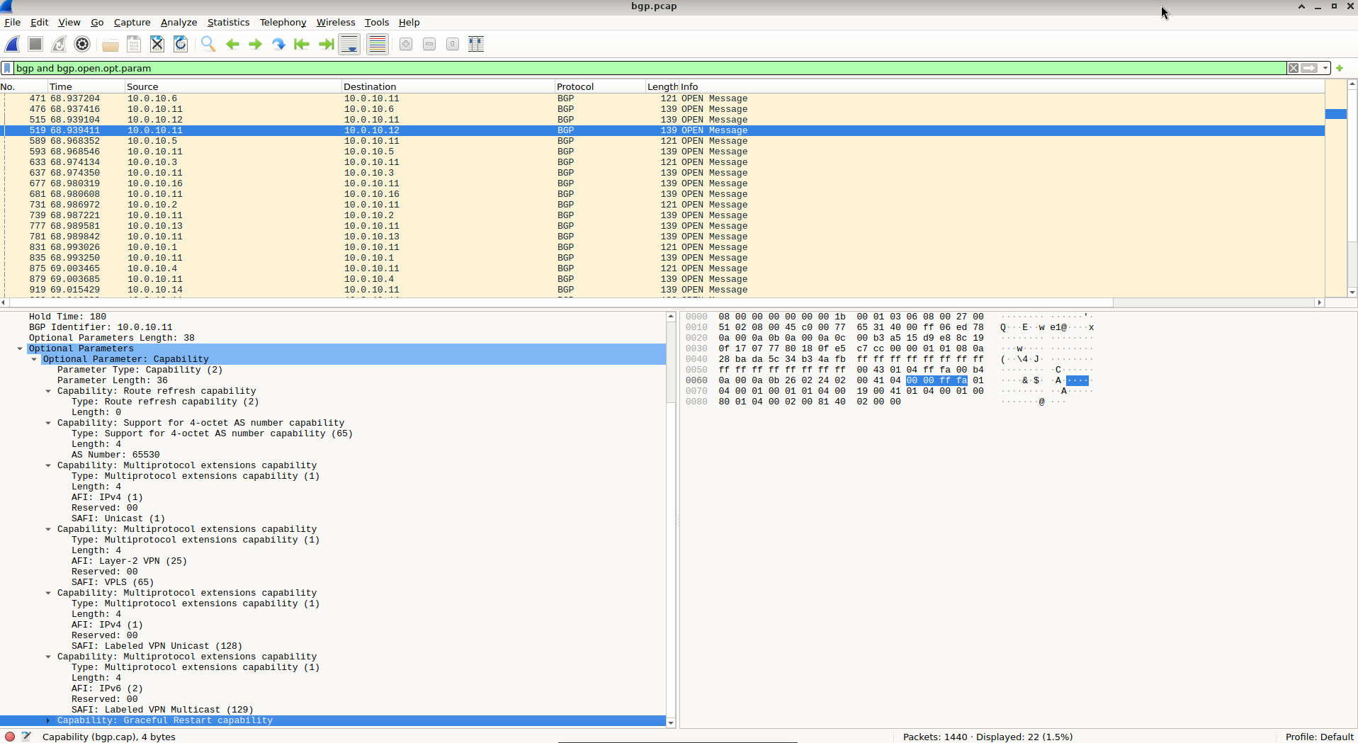This screenshot has height=743, width=1358.
Task: Toggle auto-scroll during live capture
Action: pyautogui.click(x=349, y=44)
